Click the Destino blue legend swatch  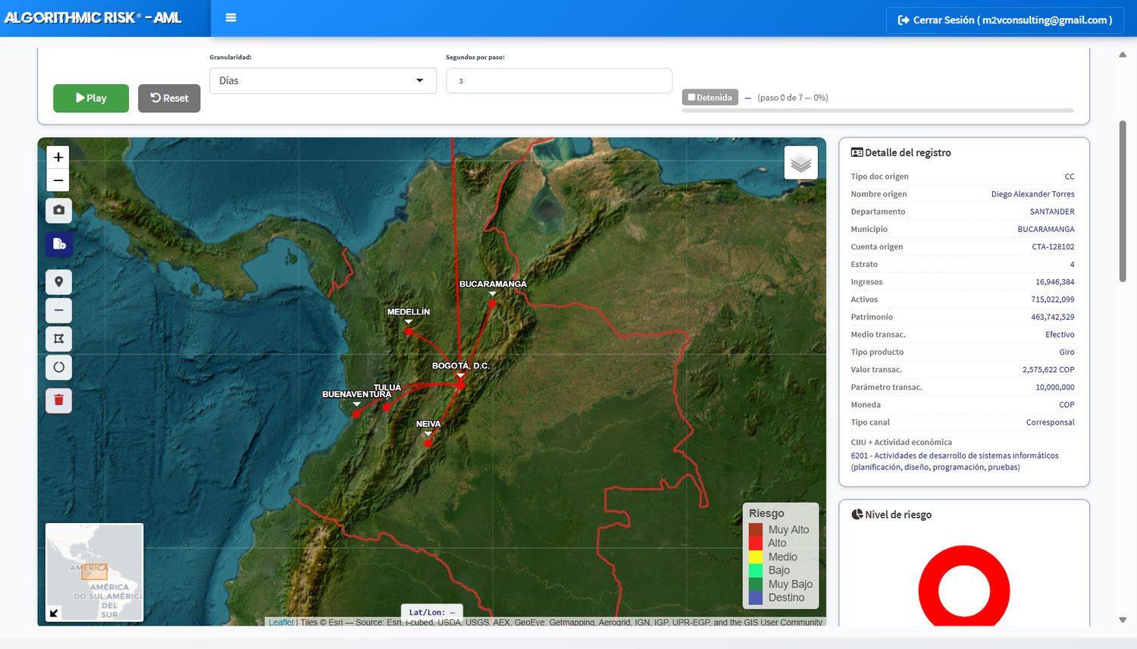(x=756, y=597)
